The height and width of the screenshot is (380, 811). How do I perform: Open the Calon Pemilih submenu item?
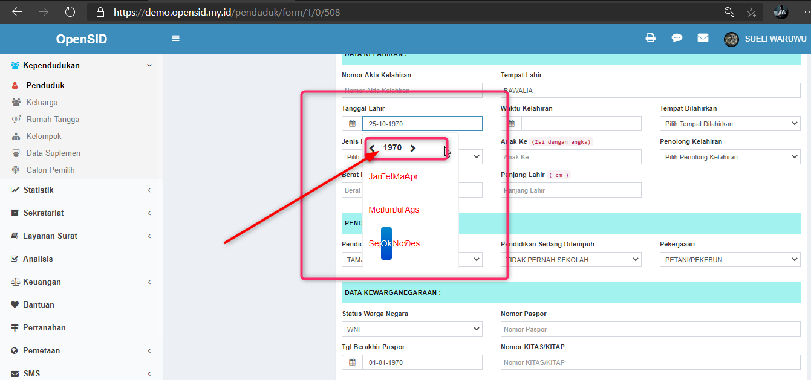[x=50, y=170]
